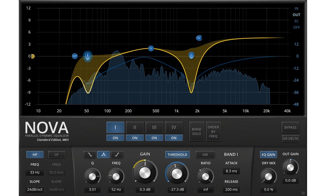Toggle the HP high-pass filter
The width and height of the screenshot is (326, 196).
coord(35,154)
